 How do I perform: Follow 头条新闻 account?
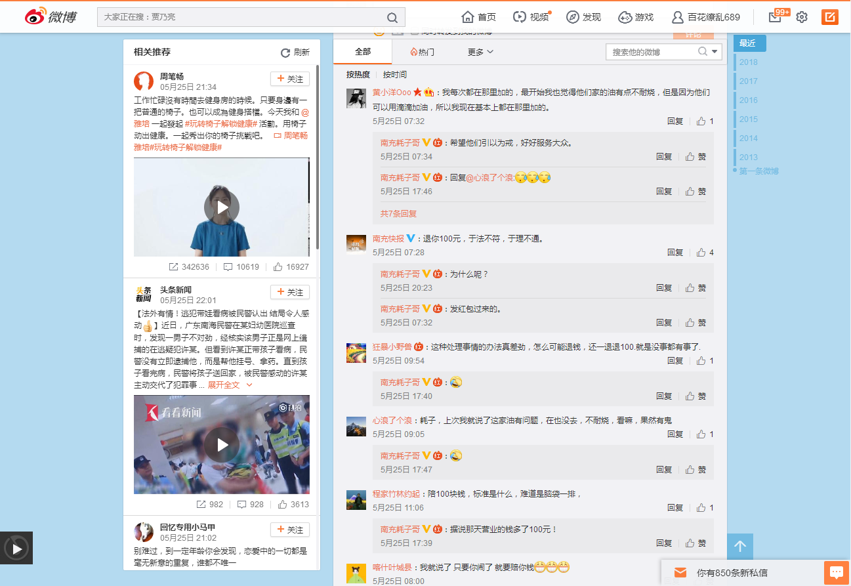[290, 292]
